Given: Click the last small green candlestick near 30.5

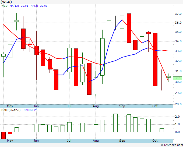Looking at the screenshot, I should (168, 77).
